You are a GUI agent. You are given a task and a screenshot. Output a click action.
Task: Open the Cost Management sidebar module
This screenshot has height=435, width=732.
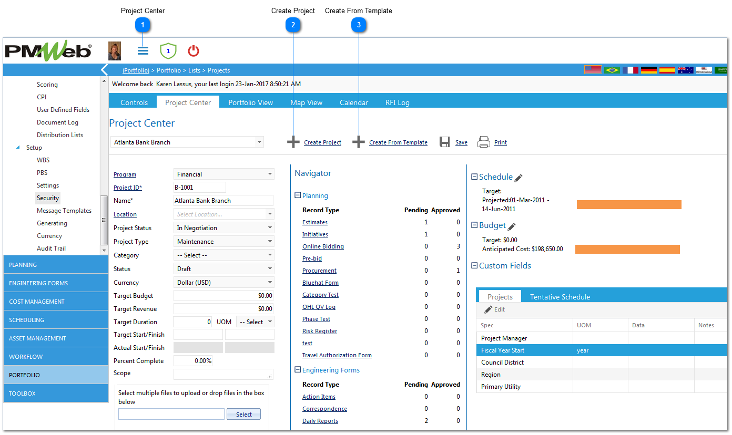(x=56, y=302)
